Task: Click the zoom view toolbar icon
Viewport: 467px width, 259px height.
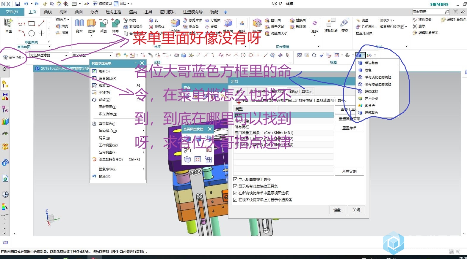Action: point(300,55)
